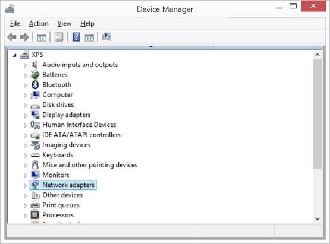Viewport: 330px width, 244px height.
Task: Click the Processors chip icon
Action: pyautogui.click(x=35, y=215)
